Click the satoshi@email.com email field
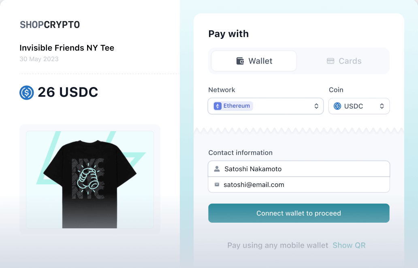The height and width of the screenshot is (268, 418). [299, 185]
